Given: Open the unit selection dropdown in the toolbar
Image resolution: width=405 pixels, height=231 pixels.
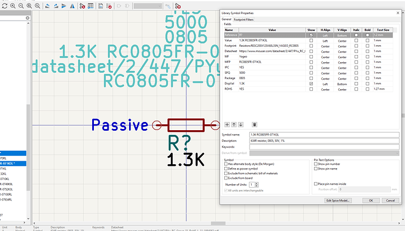Looking at the screenshot, I should coord(148,6).
